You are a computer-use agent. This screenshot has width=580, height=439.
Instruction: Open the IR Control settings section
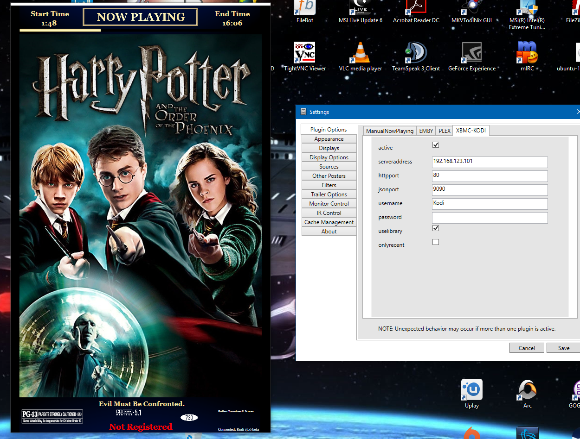coord(329,213)
